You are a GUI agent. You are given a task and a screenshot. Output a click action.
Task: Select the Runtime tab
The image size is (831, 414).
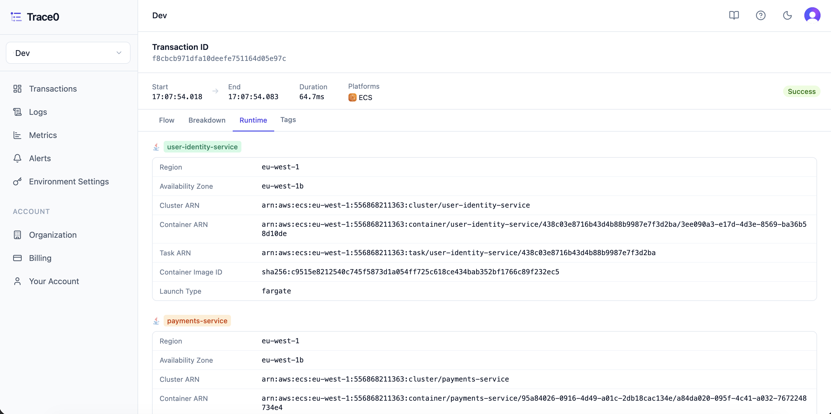[253, 120]
